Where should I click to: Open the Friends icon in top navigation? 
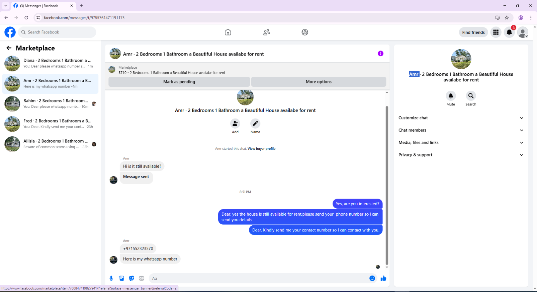(266, 32)
